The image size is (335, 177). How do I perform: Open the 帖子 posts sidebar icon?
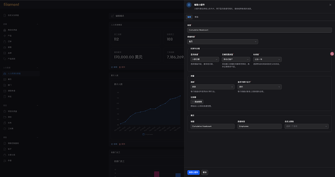point(5,149)
